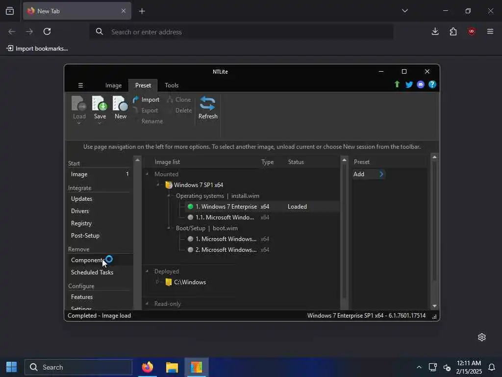
Task: Open the NTLite Twitter icon
Action: 409,84
